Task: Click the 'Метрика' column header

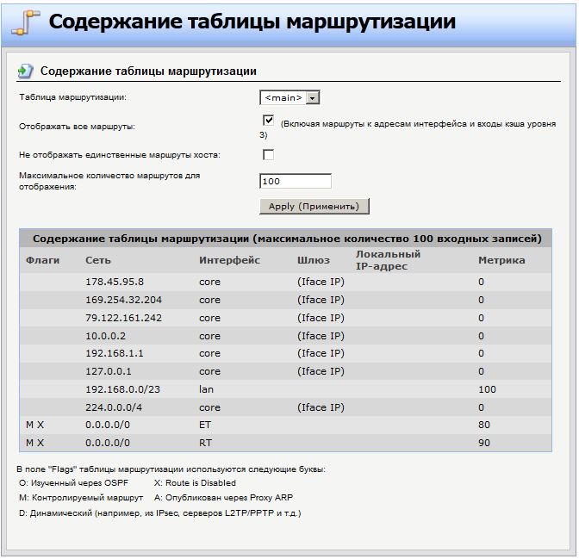Action: 501,260
